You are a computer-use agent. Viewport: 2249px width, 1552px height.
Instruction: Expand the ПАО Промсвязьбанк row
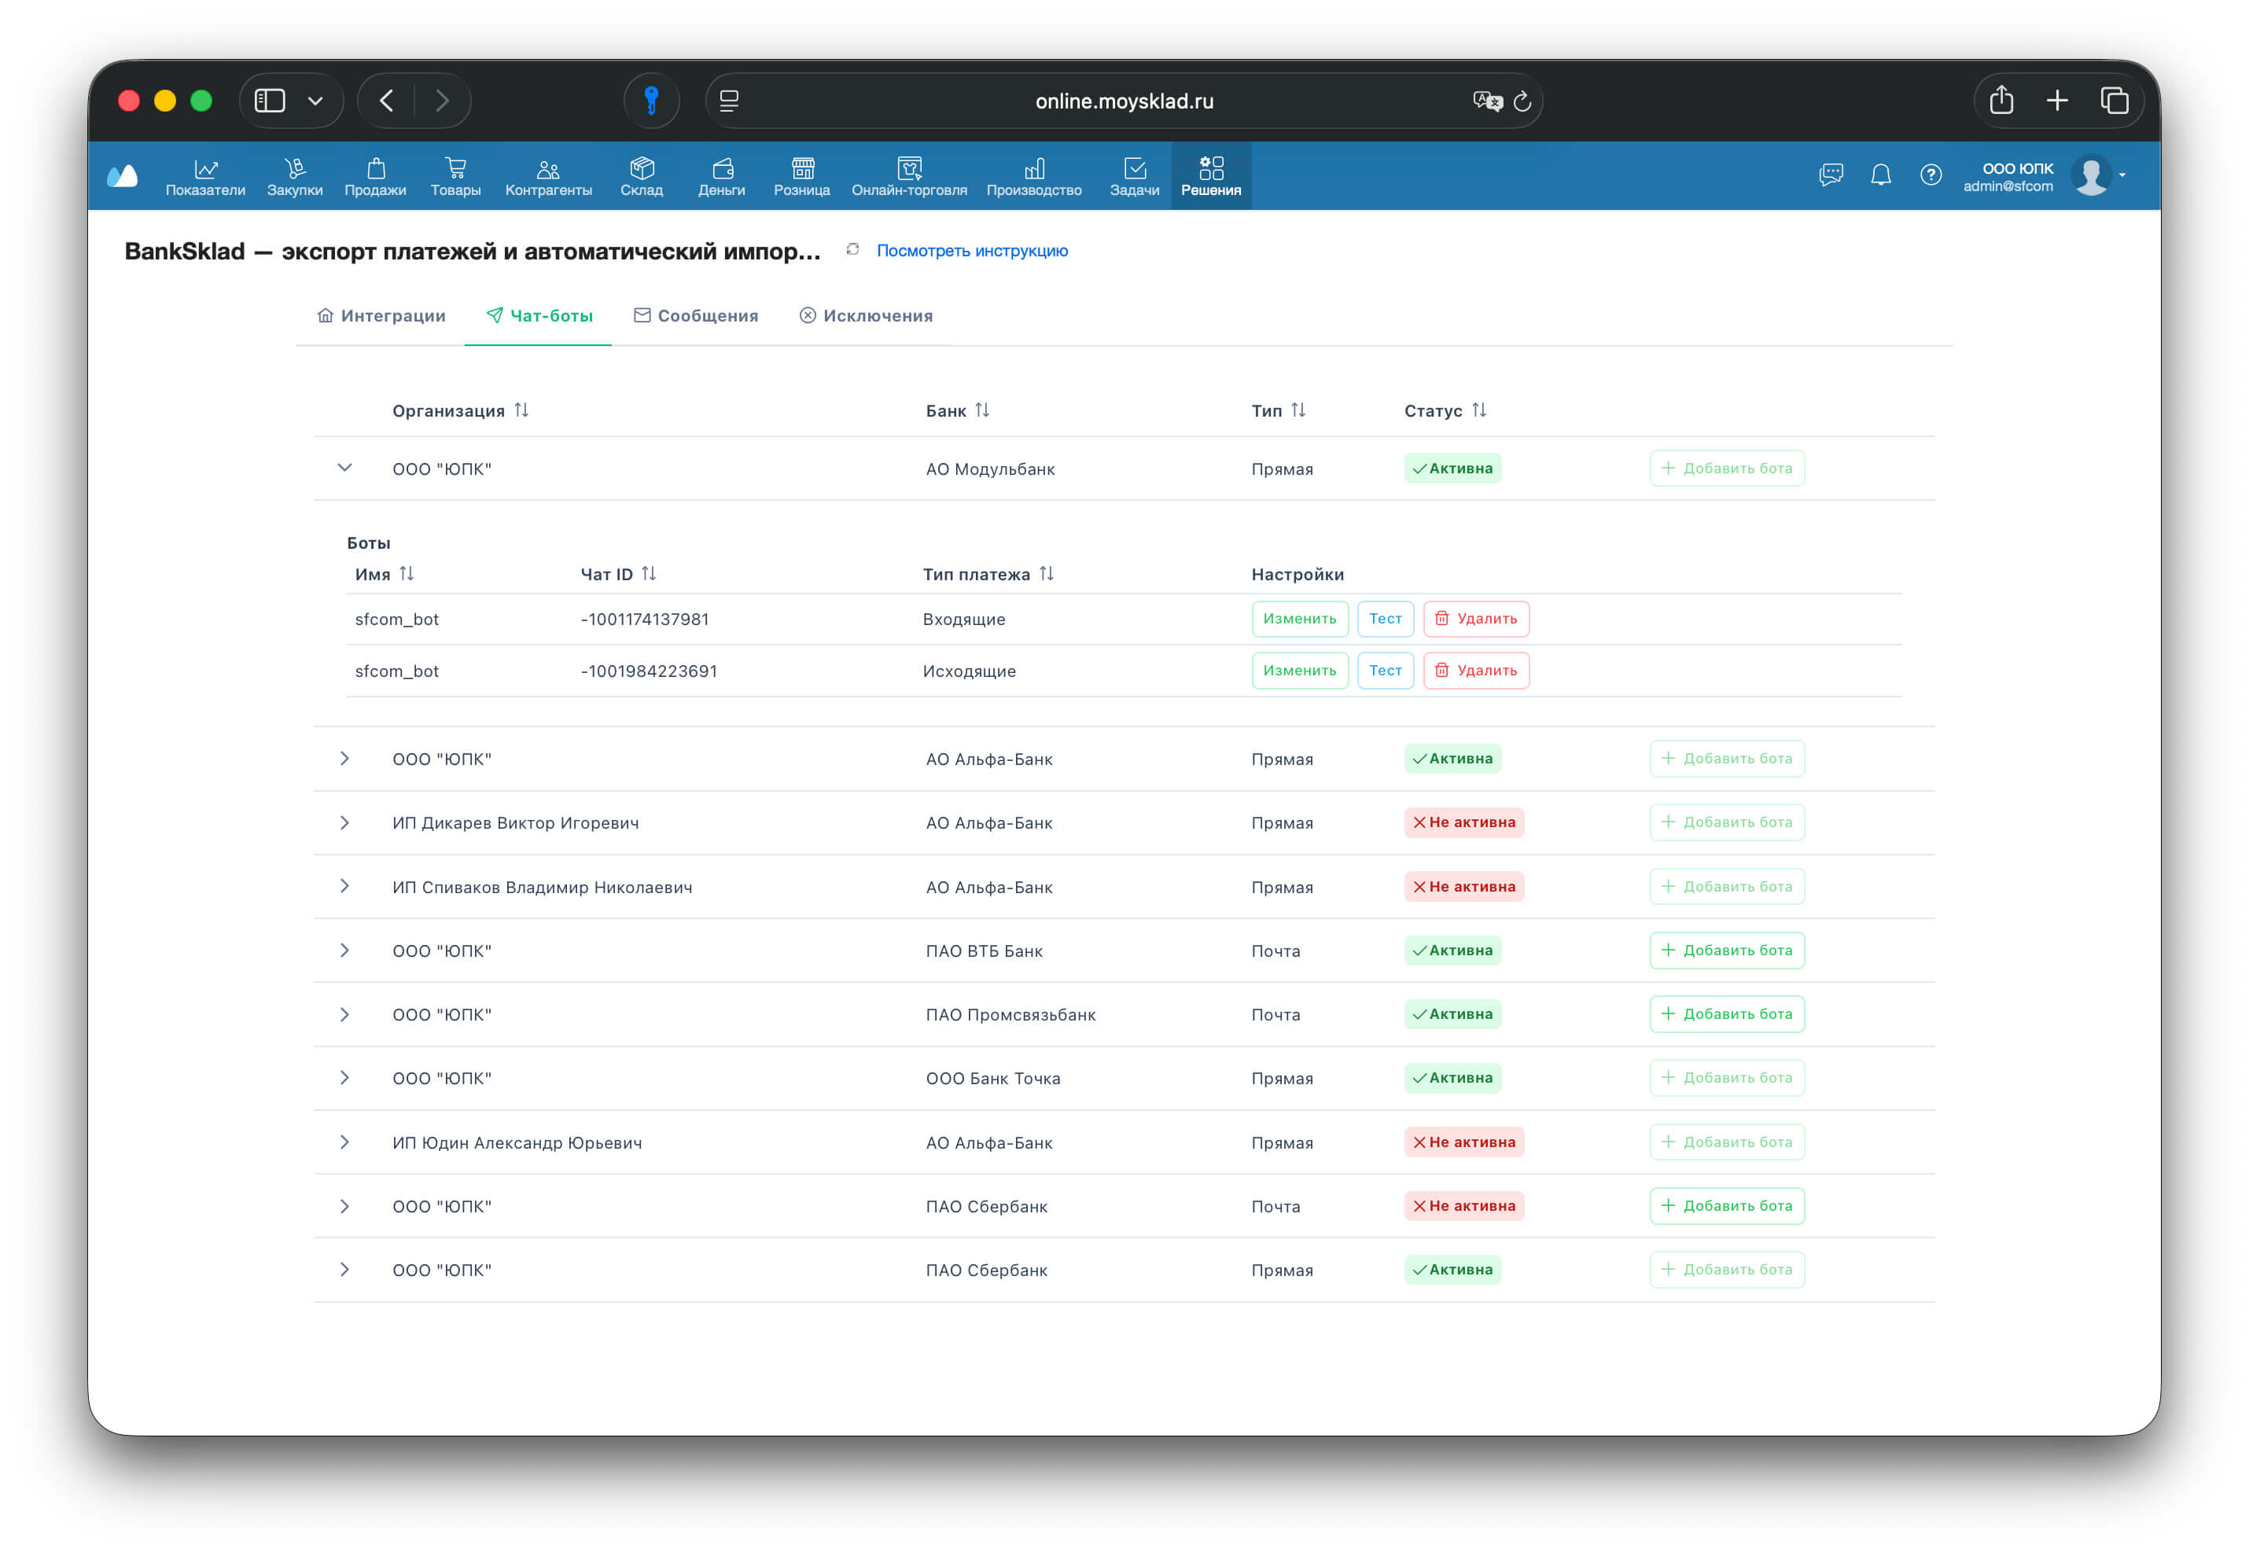344,1014
